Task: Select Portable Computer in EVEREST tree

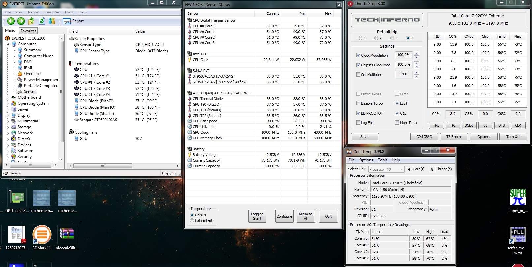Action: 41,86
